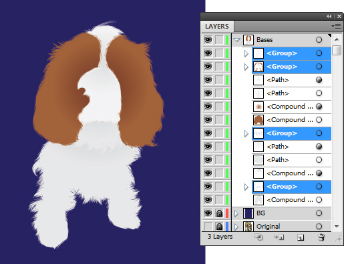This screenshot has width=362, height=264.
Task: Click the dark blue BG layer thumbnail
Action: [248, 213]
